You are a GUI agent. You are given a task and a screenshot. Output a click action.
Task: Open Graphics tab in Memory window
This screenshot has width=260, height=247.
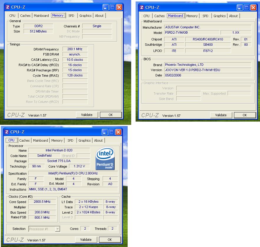pos(85,16)
